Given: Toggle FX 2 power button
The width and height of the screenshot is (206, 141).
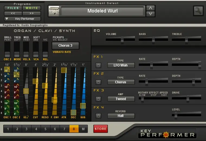Looking at the screenshot, I should tap(98, 82).
